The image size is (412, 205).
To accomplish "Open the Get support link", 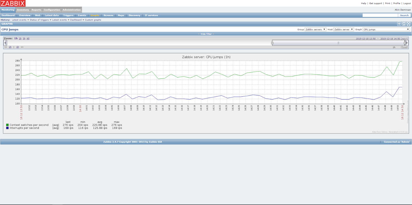I will click(x=375, y=3).
